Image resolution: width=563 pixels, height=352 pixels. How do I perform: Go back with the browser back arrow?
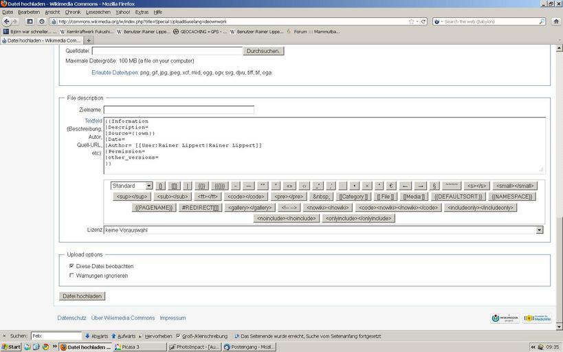[x=6, y=21]
